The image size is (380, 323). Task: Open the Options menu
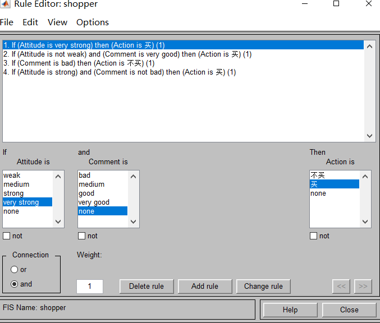(93, 22)
